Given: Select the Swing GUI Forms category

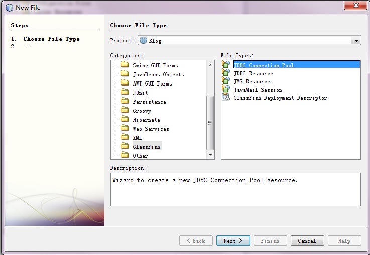Looking at the screenshot, I should click(155, 65).
